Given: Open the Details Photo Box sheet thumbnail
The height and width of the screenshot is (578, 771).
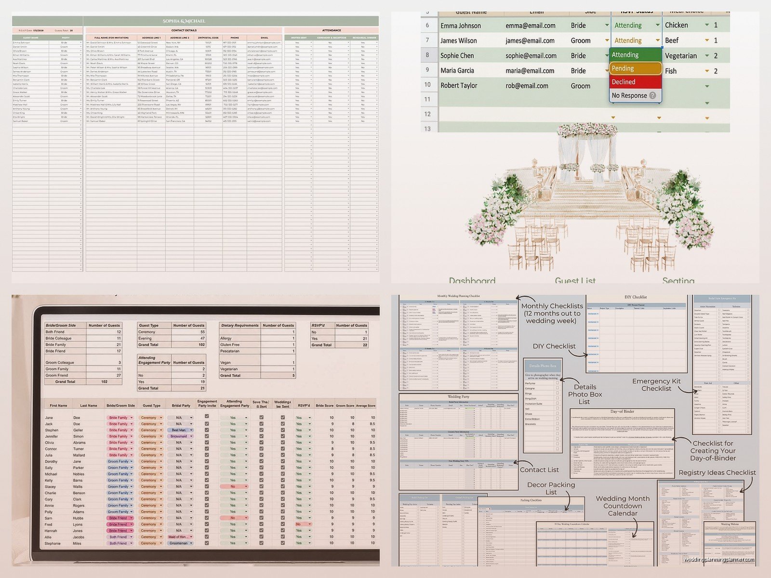Looking at the screenshot, I should click(x=543, y=406).
